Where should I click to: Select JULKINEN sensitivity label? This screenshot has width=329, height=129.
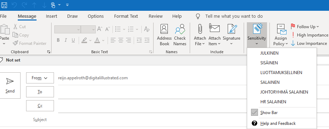pyautogui.click(x=282, y=53)
